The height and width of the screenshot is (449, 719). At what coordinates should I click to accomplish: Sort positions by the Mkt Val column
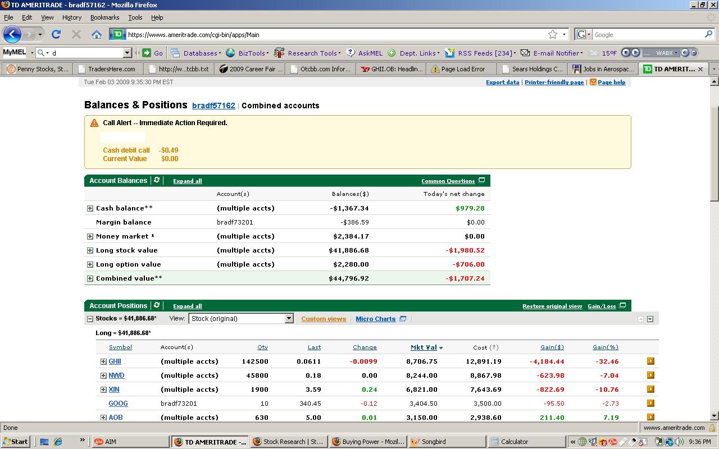tap(424, 347)
